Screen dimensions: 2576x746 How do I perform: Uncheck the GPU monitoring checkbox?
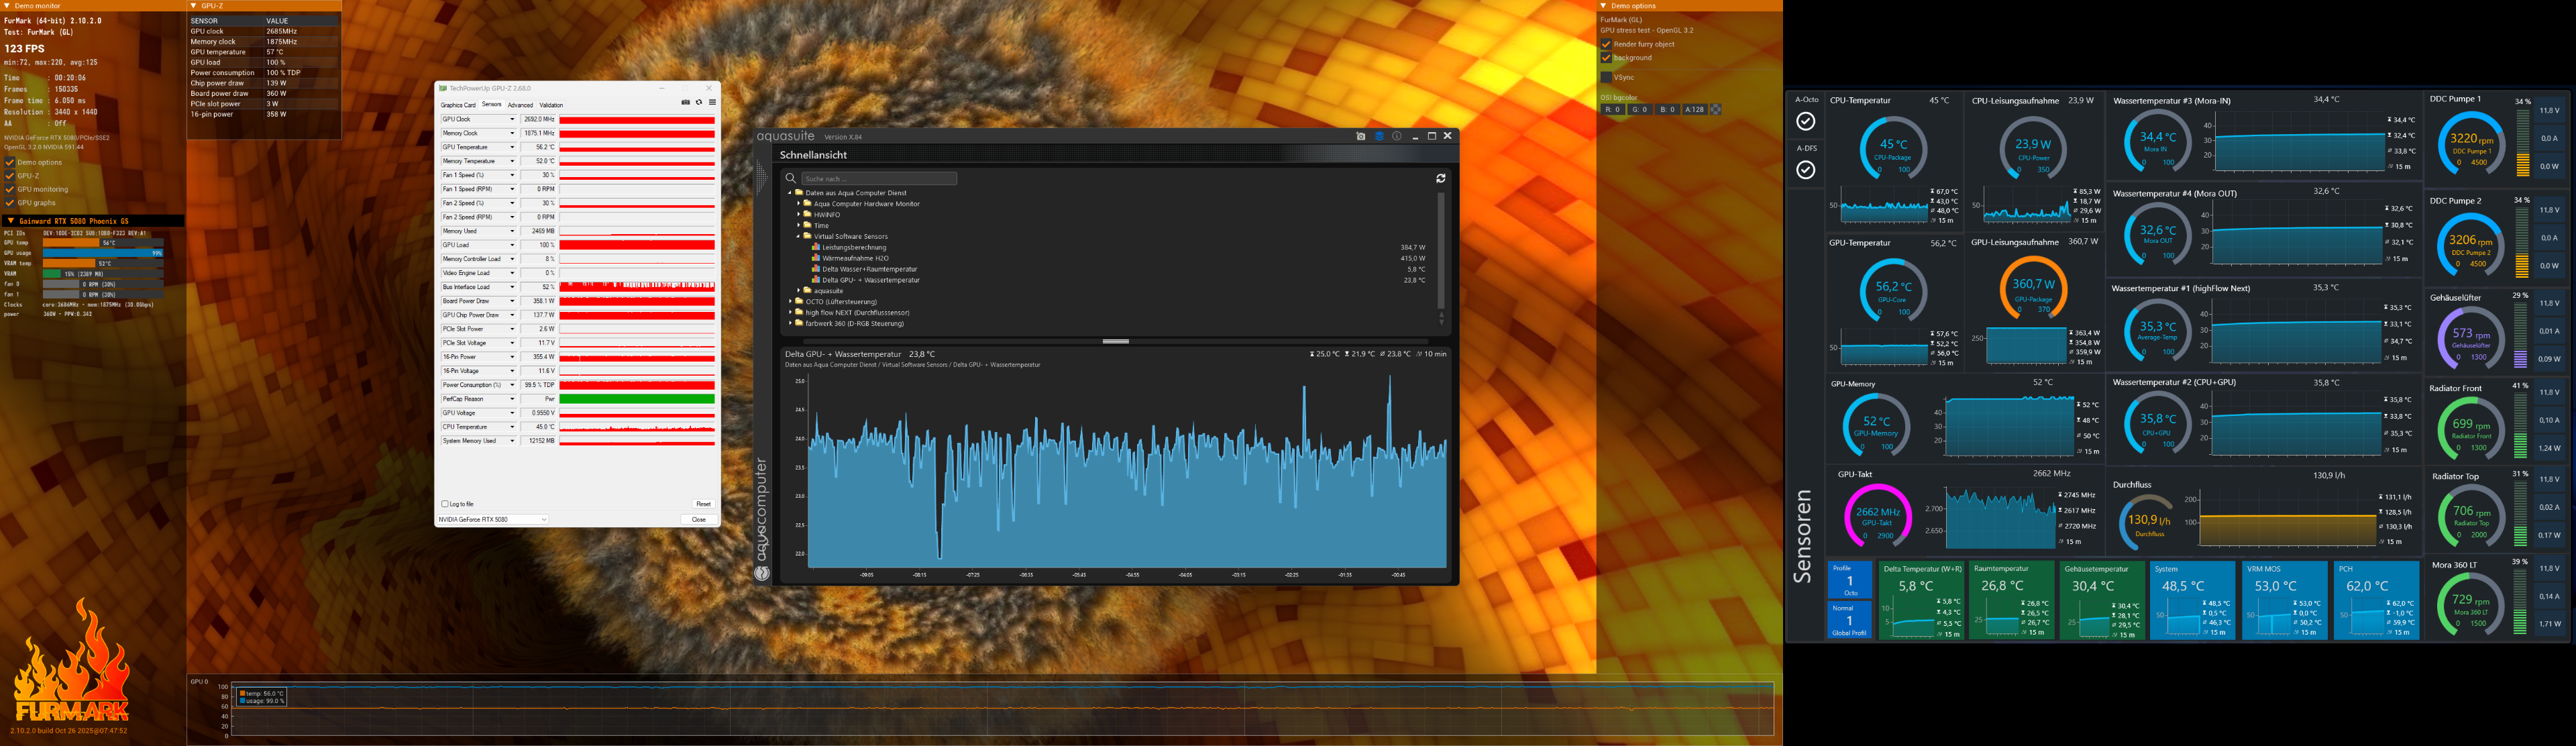10,189
